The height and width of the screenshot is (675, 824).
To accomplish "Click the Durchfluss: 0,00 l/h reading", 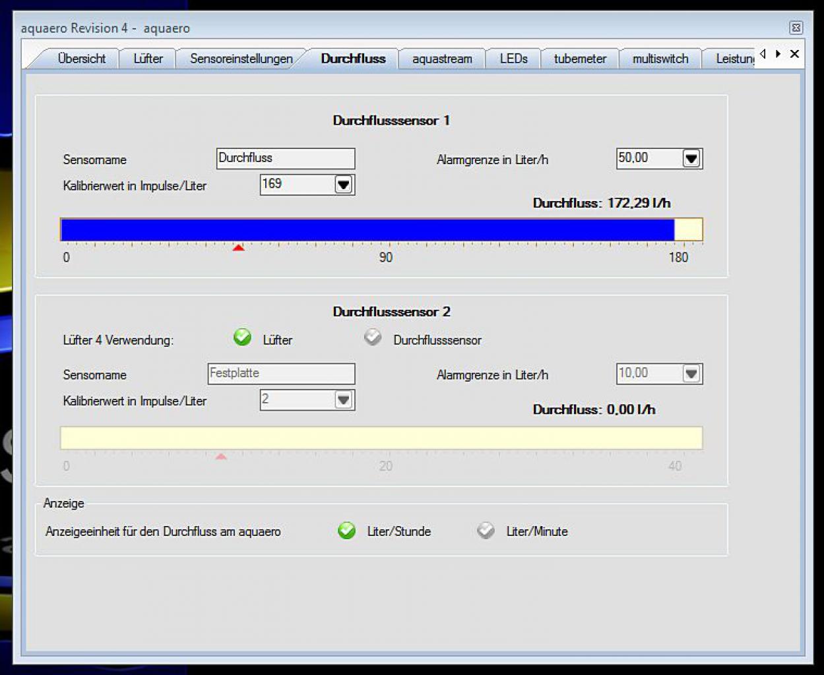I will click(594, 409).
